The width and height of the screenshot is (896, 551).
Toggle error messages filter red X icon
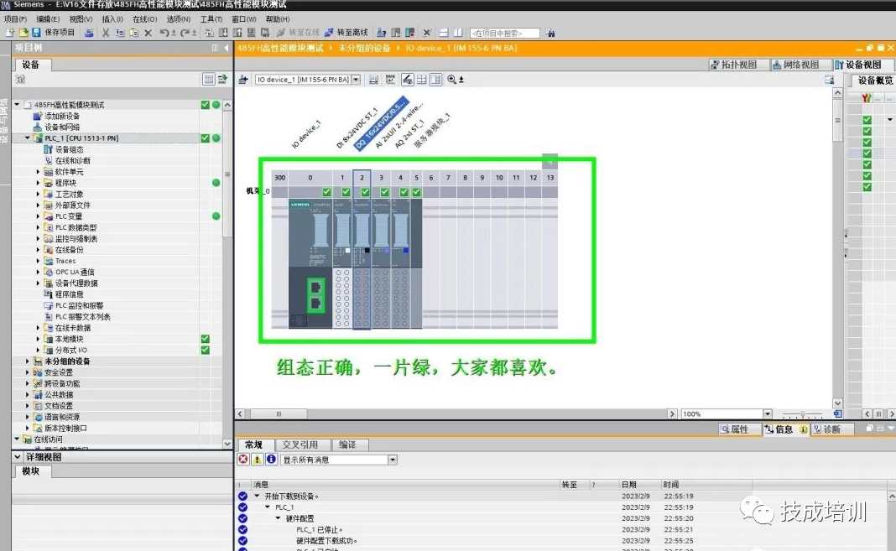(x=243, y=460)
